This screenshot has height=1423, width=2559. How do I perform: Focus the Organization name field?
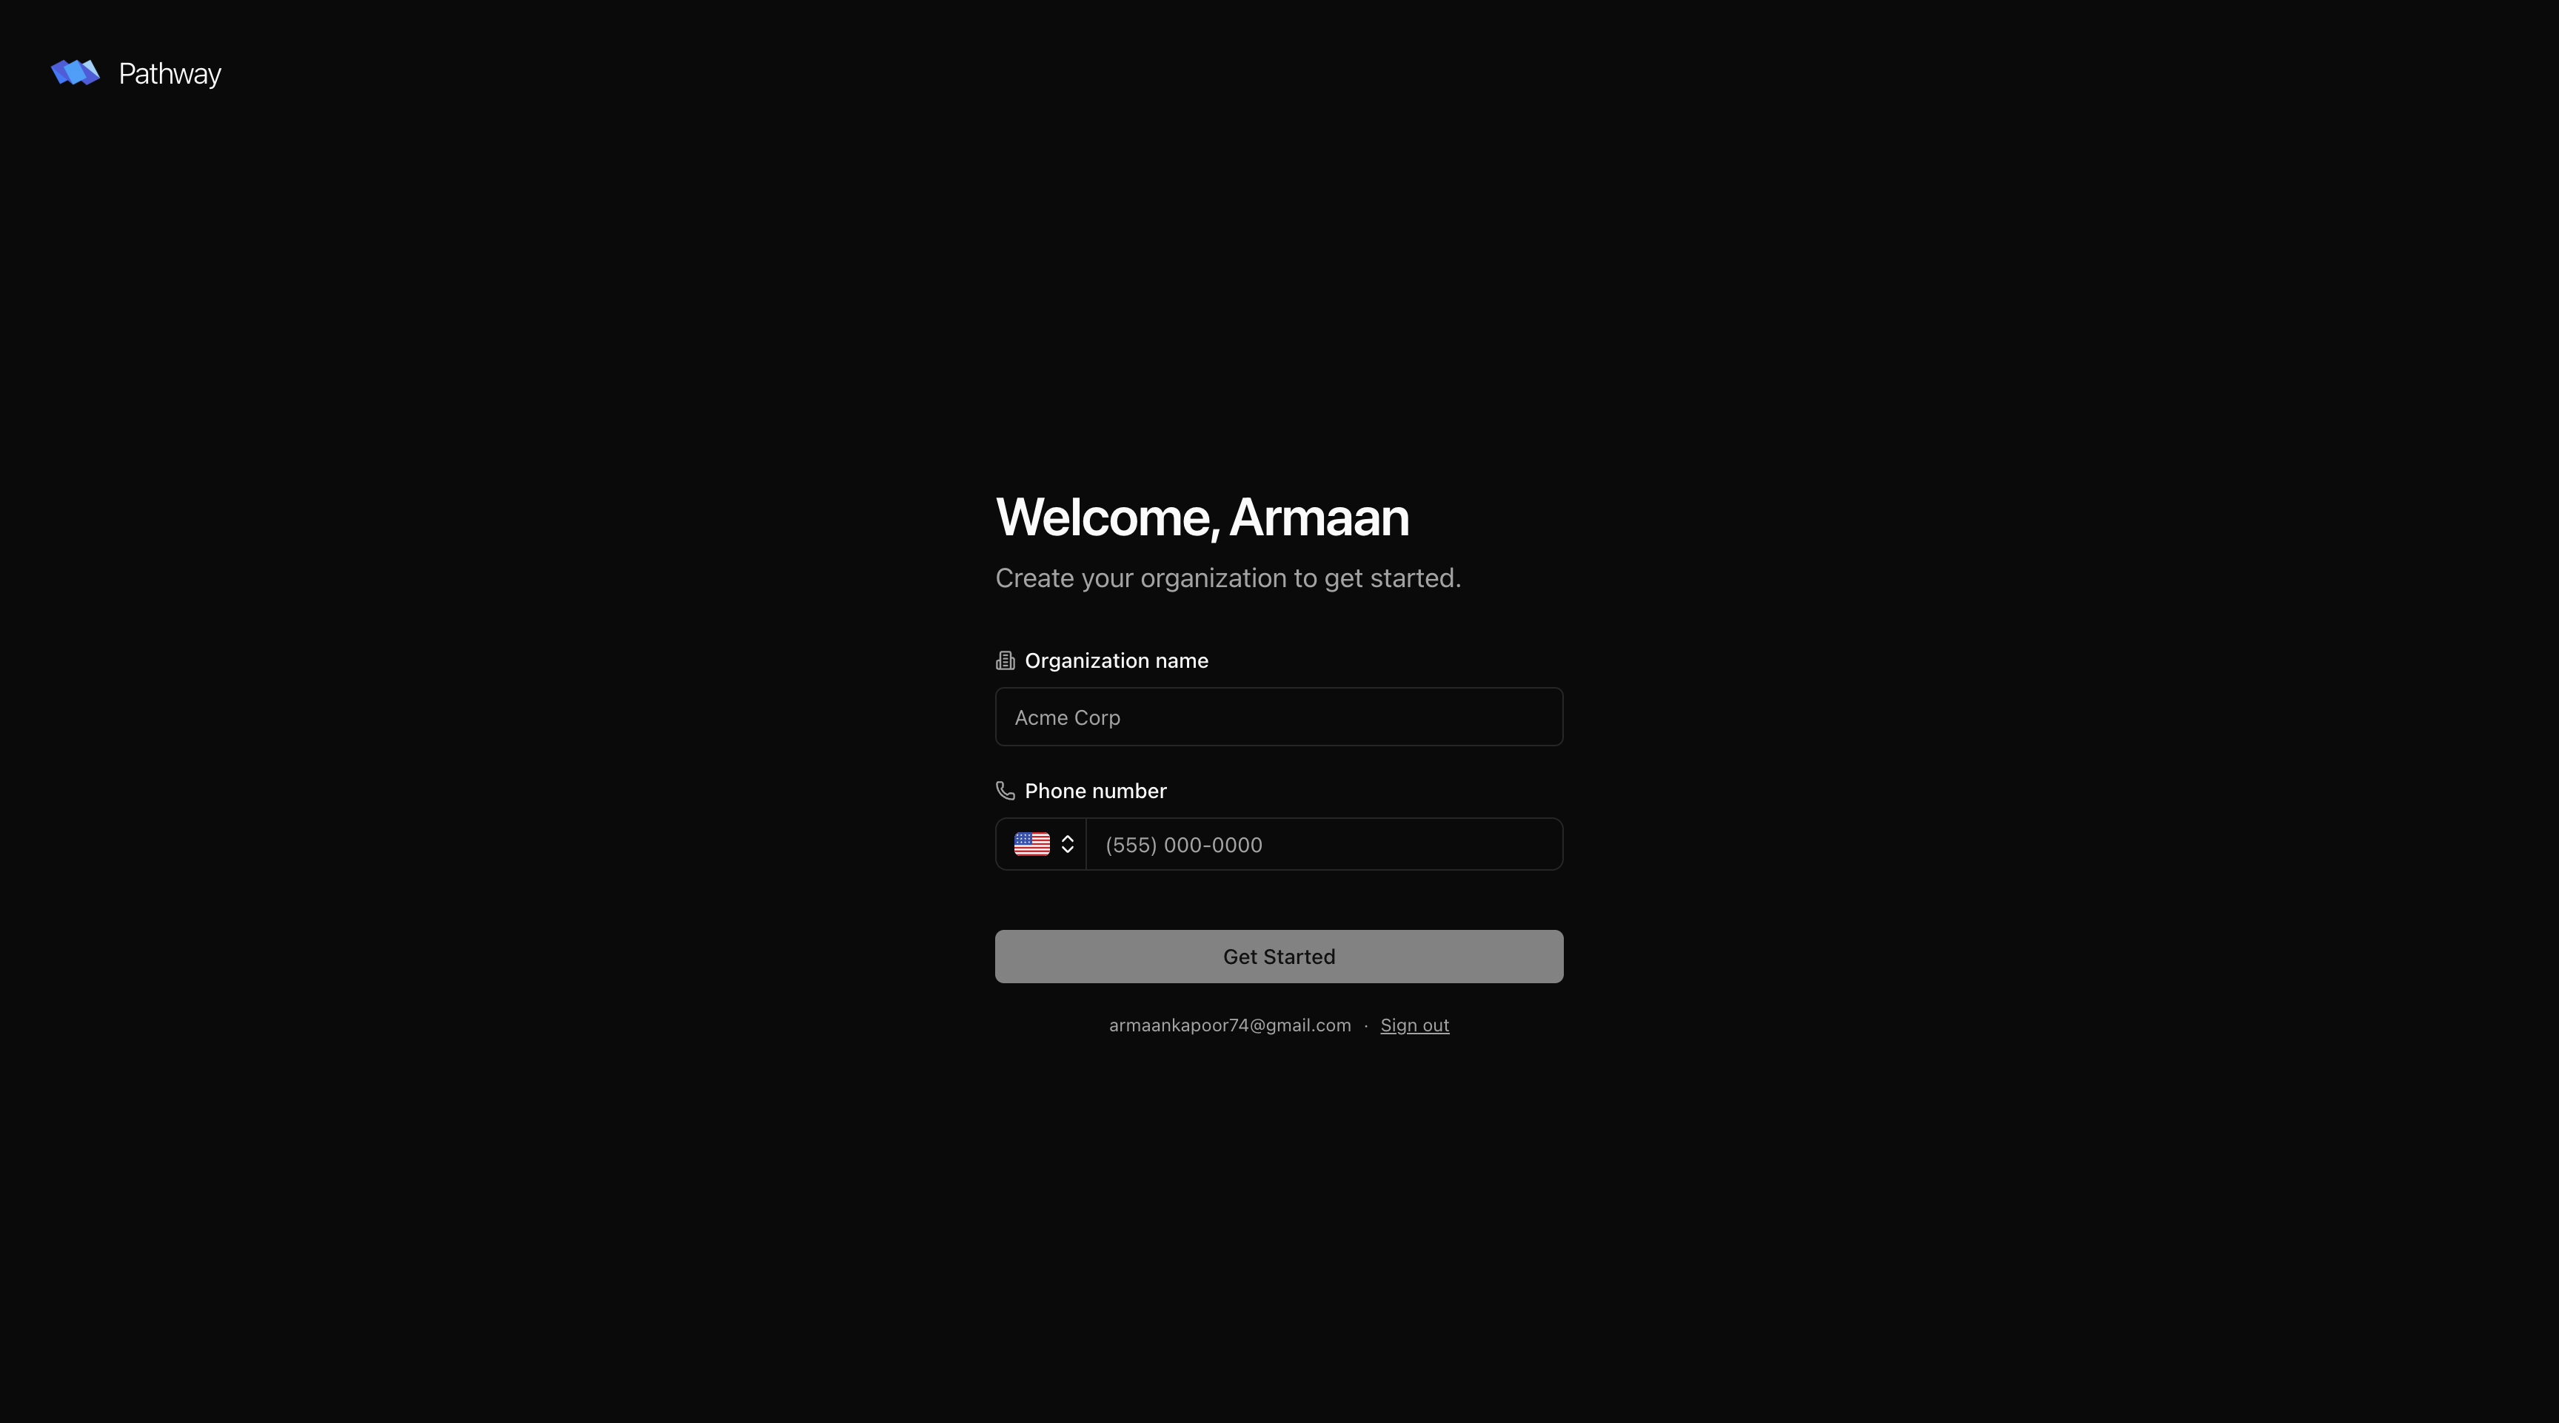1279,717
